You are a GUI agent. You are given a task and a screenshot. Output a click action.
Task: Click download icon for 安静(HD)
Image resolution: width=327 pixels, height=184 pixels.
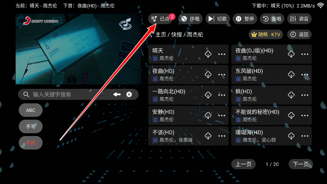[208, 115]
